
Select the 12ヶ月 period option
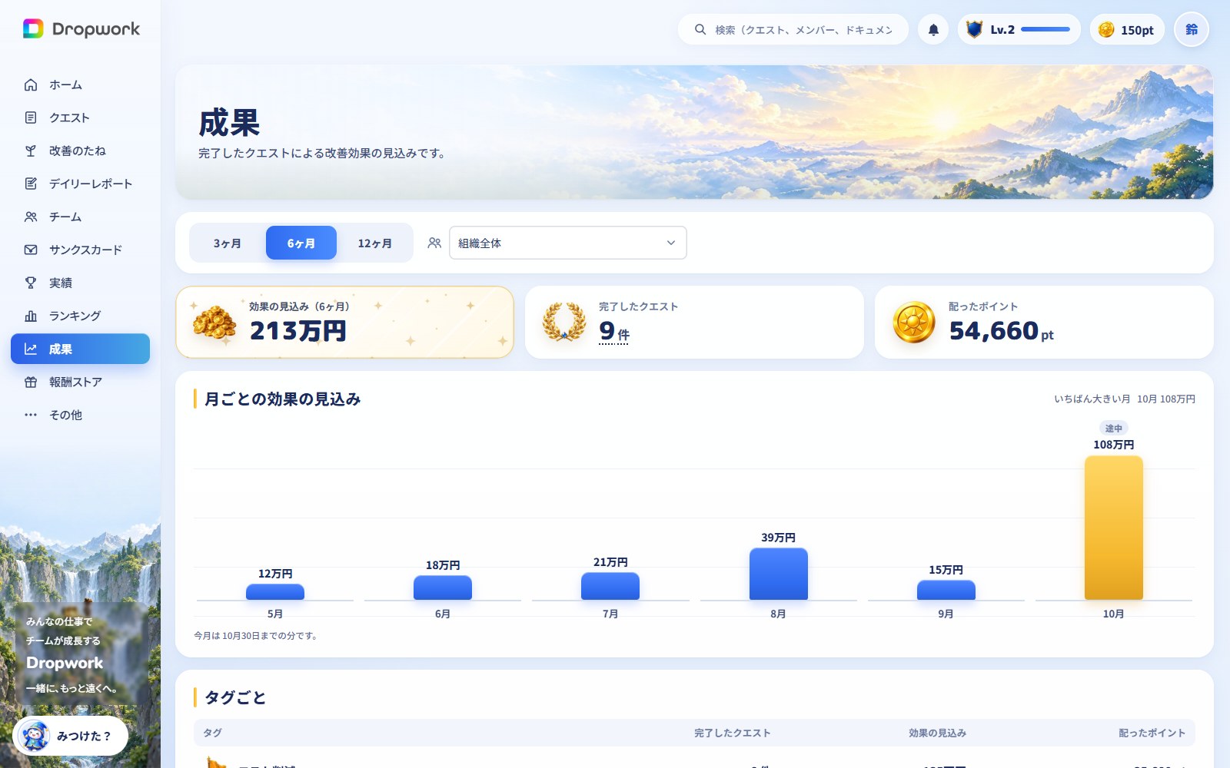pos(375,243)
